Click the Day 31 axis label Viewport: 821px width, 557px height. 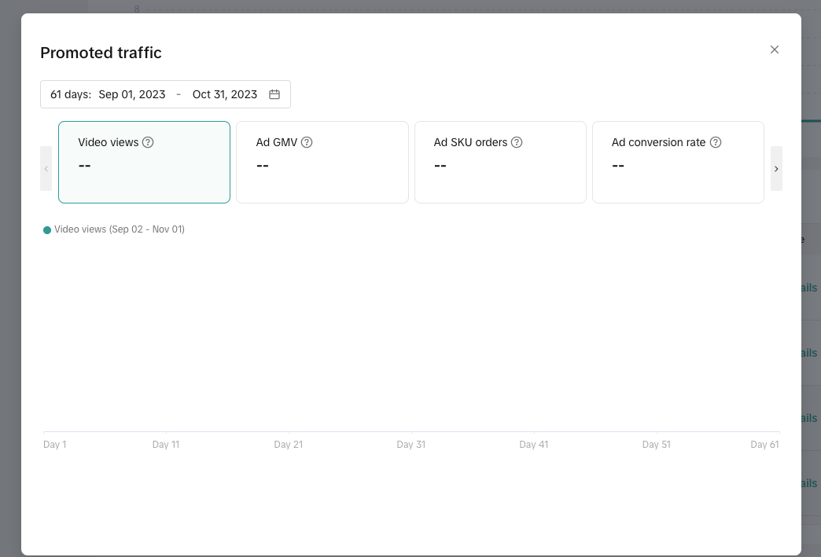[x=410, y=445]
